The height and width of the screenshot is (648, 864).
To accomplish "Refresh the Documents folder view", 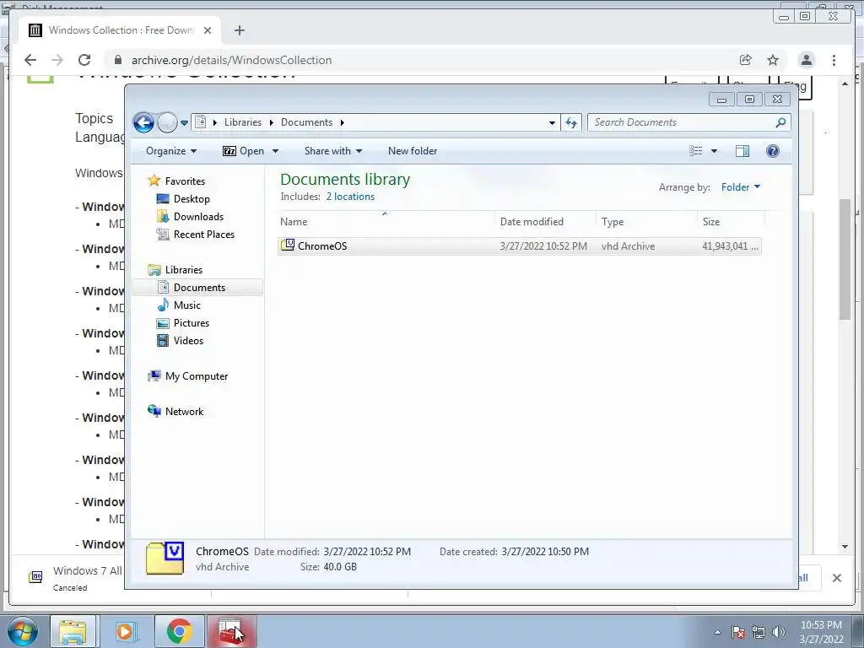I will pos(571,123).
